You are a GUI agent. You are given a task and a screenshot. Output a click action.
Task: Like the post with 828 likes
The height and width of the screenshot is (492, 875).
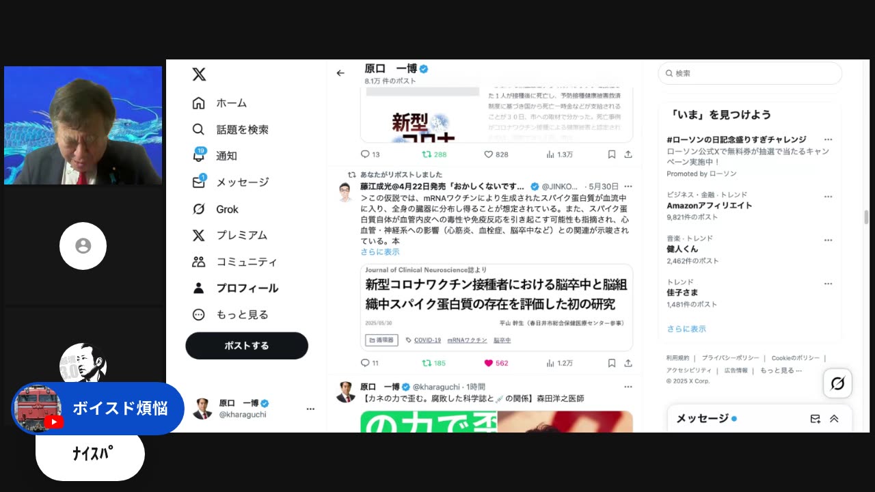489,154
